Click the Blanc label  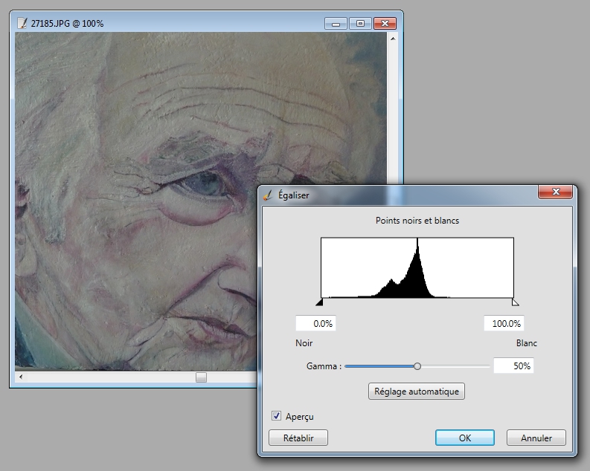tap(527, 343)
